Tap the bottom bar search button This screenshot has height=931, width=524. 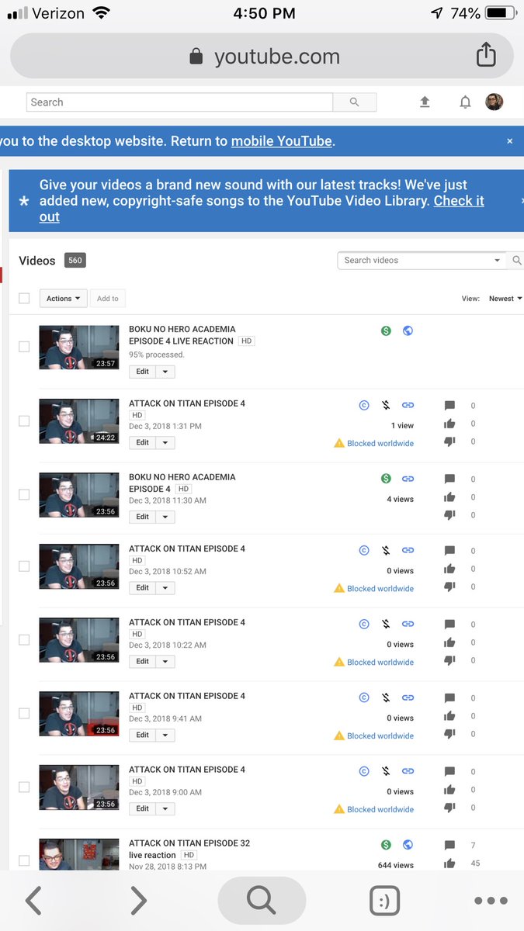[262, 901]
